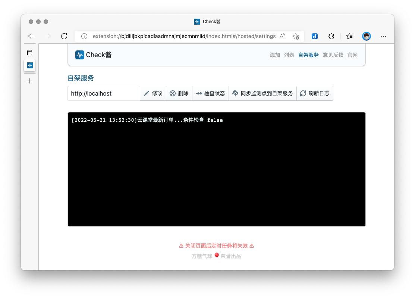Open the 官网 link
Screen dimensions: 415x298
click(352, 55)
